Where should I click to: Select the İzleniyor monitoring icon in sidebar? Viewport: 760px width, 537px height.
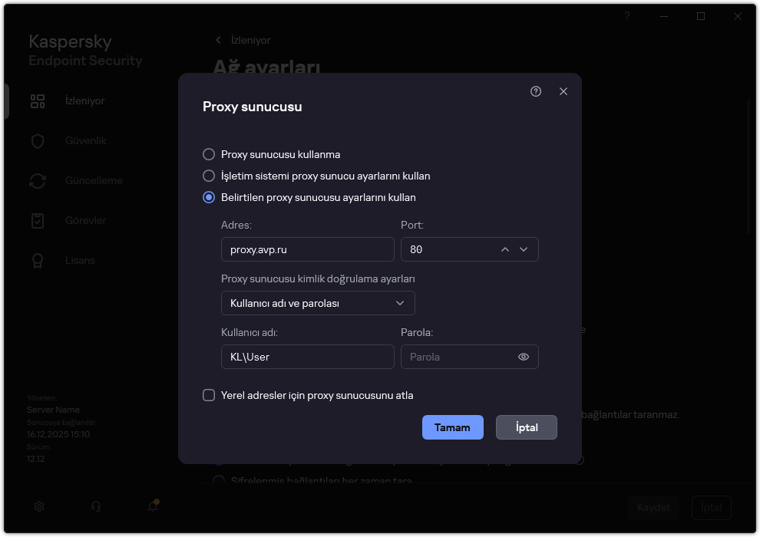point(38,100)
